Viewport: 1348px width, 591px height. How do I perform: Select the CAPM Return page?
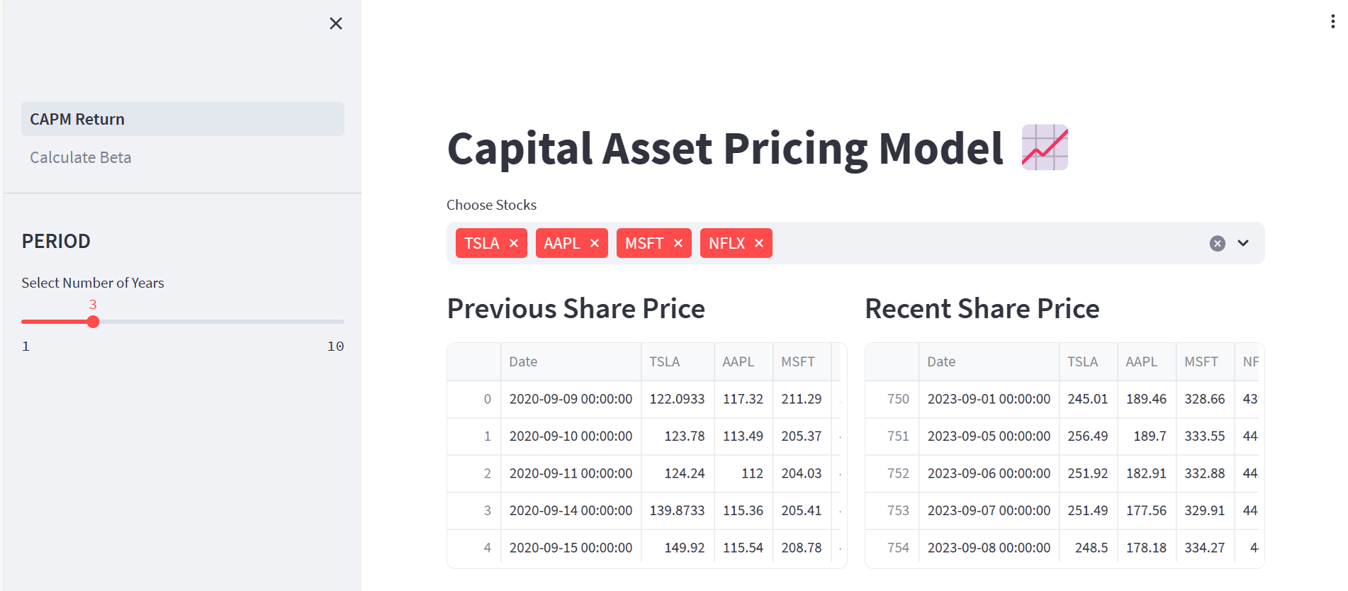(182, 119)
